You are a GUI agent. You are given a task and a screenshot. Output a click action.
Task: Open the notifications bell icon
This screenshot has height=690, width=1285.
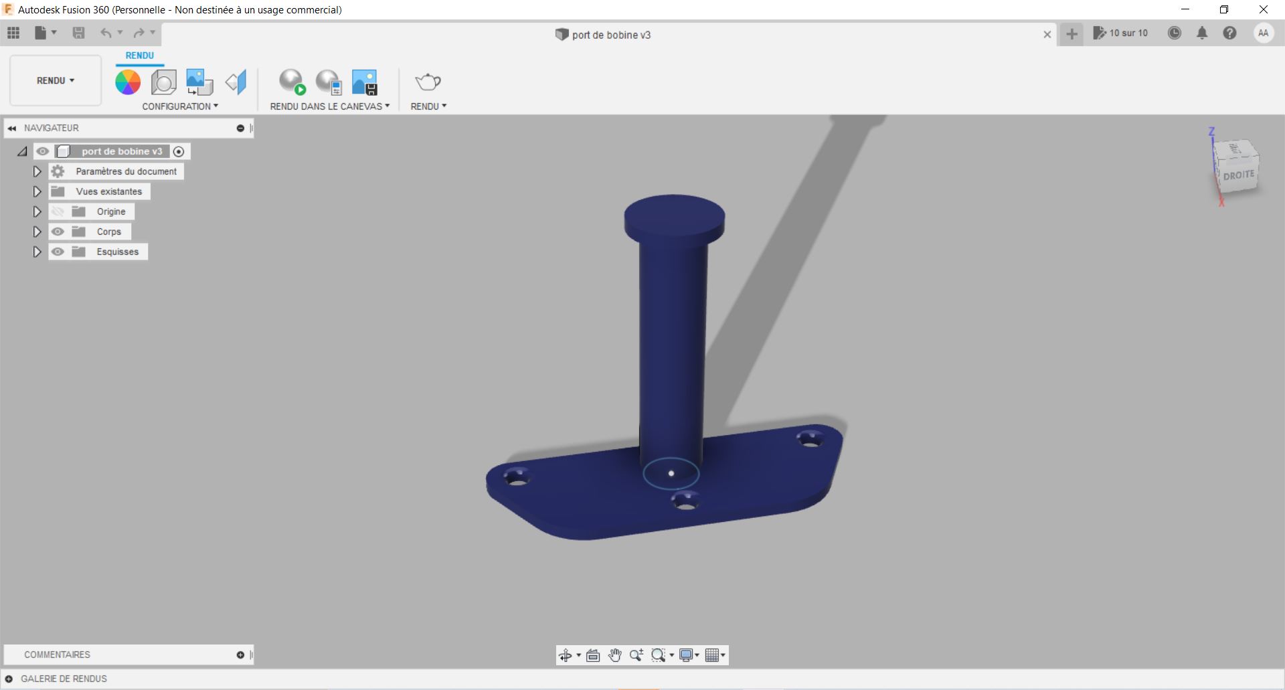pyautogui.click(x=1202, y=33)
